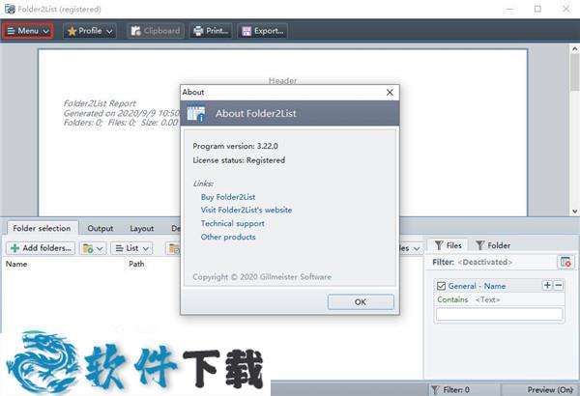580x396 pixels.
Task: Click the preview scrollbar up arrow
Action: [575, 49]
